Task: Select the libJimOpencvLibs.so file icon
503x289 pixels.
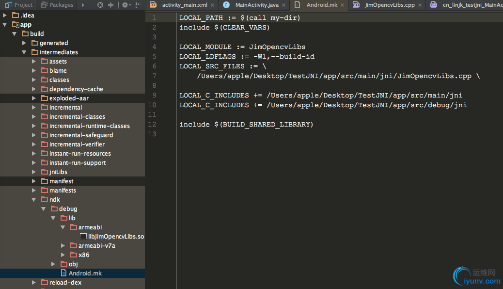Action: (x=83, y=236)
